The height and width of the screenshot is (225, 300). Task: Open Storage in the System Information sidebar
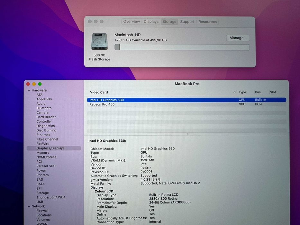42,193
